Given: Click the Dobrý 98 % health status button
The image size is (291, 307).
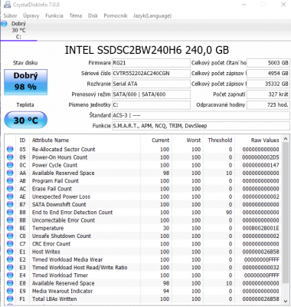Looking at the screenshot, I should click(x=25, y=82).
